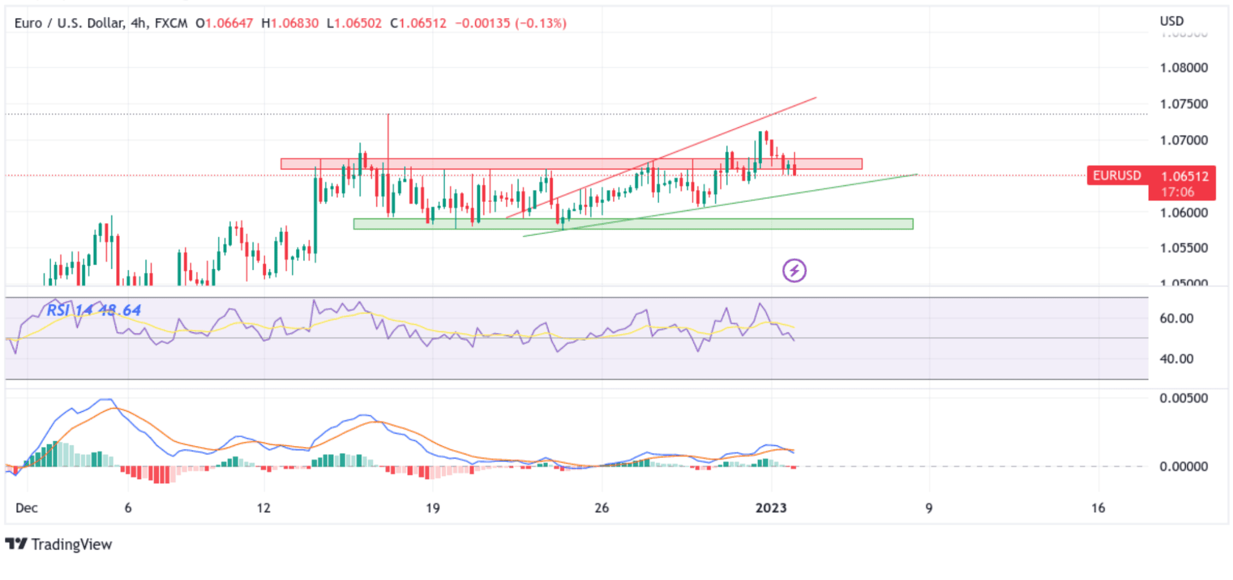This screenshot has width=1233, height=580.
Task: Click the 1.08000 price axis label
Action: click(x=1184, y=68)
